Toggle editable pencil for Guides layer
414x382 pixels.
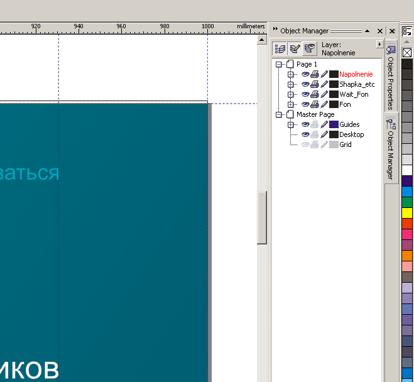pyautogui.click(x=324, y=124)
